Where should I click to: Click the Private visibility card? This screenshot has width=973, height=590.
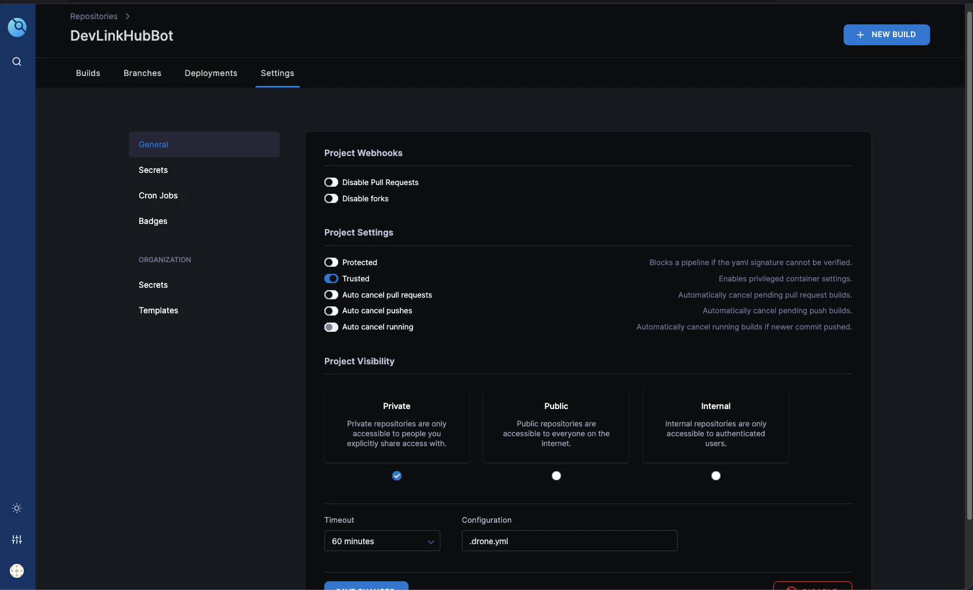pos(397,425)
